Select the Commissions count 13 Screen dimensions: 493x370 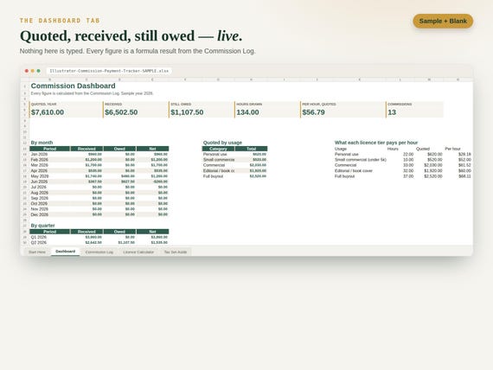click(x=392, y=112)
